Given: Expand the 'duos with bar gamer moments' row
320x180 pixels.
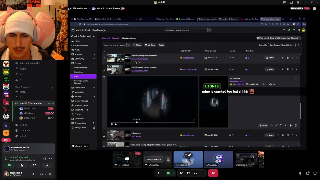Looking at the screenshot, I should [297, 58].
